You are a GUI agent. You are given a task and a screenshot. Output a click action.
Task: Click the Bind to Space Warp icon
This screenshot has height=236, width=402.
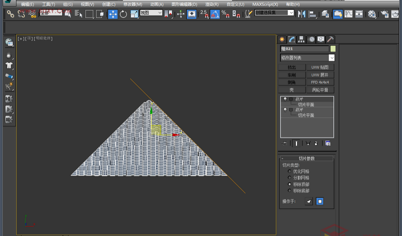[x=32, y=14]
